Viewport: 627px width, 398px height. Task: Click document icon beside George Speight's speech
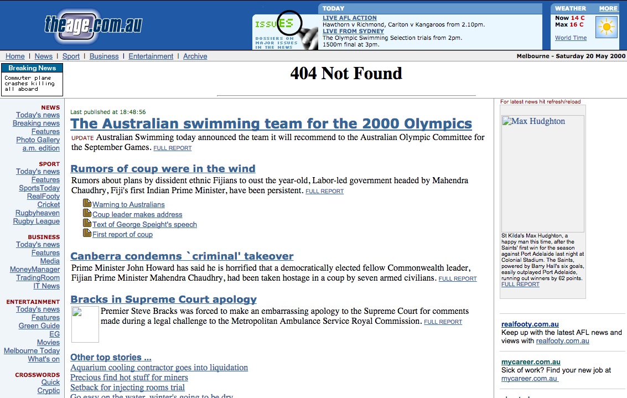tap(87, 223)
